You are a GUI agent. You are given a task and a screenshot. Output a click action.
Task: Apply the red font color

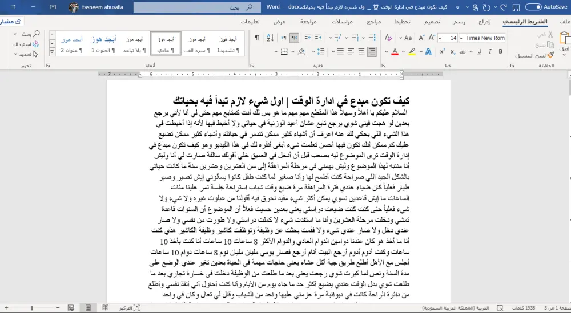(x=395, y=52)
